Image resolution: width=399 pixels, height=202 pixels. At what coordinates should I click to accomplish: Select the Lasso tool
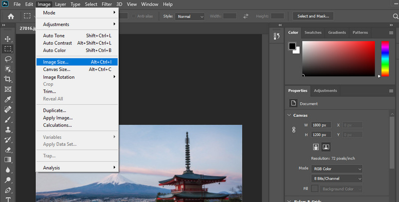(x=8, y=59)
